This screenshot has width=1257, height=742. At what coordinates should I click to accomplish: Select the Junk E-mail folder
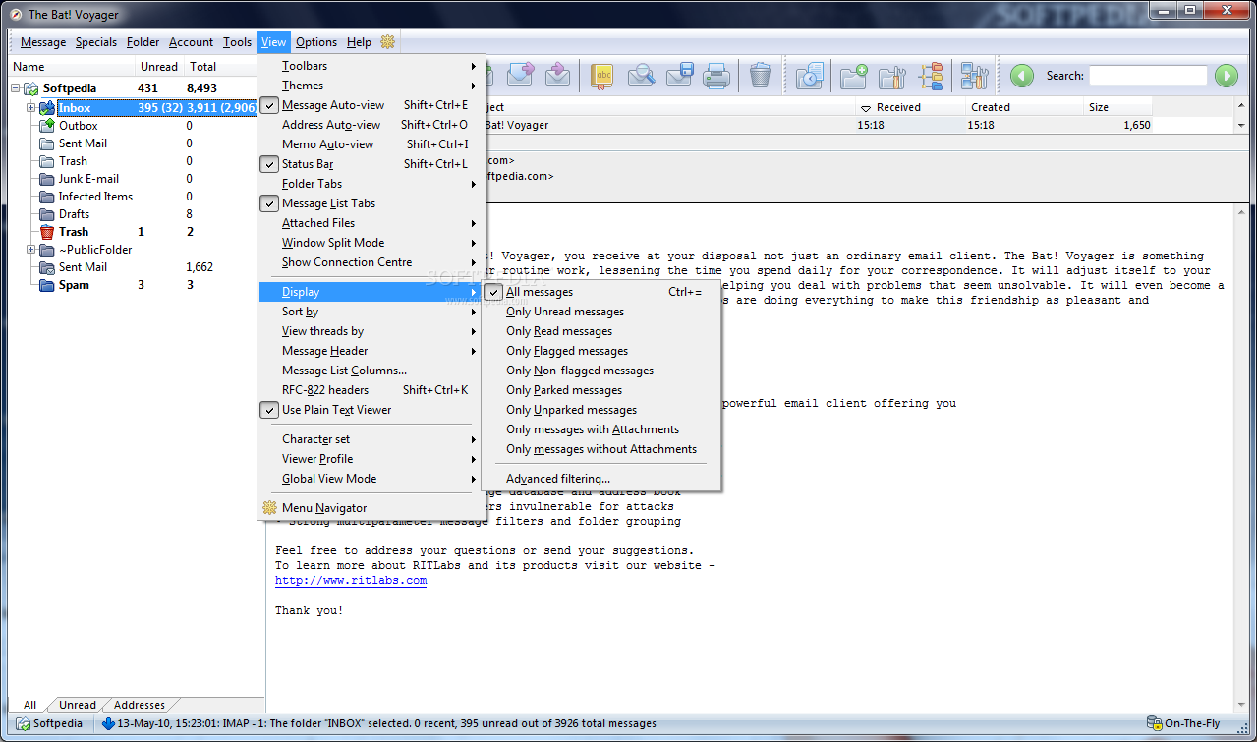88,179
